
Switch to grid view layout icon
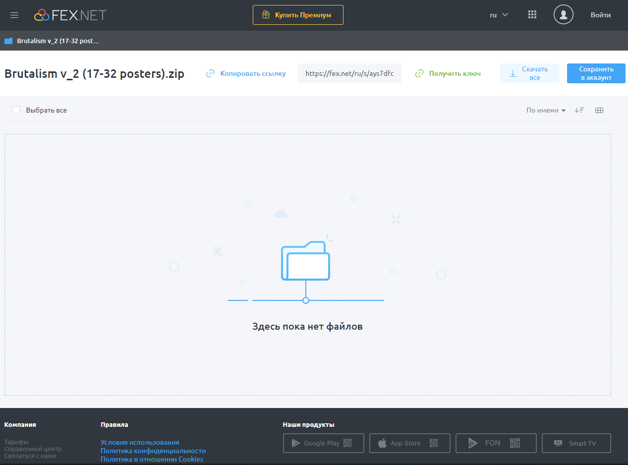(599, 111)
